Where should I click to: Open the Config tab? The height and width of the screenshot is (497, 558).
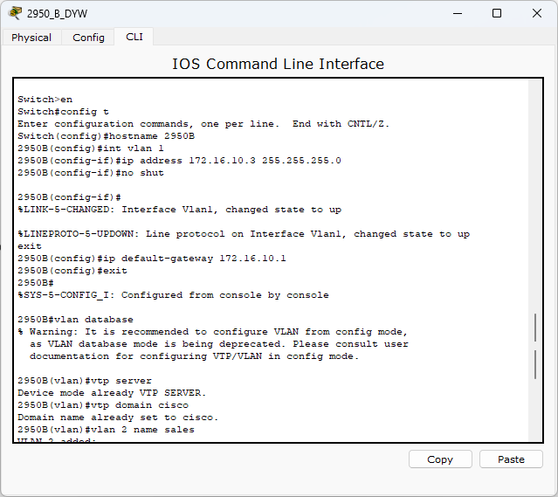(x=88, y=38)
